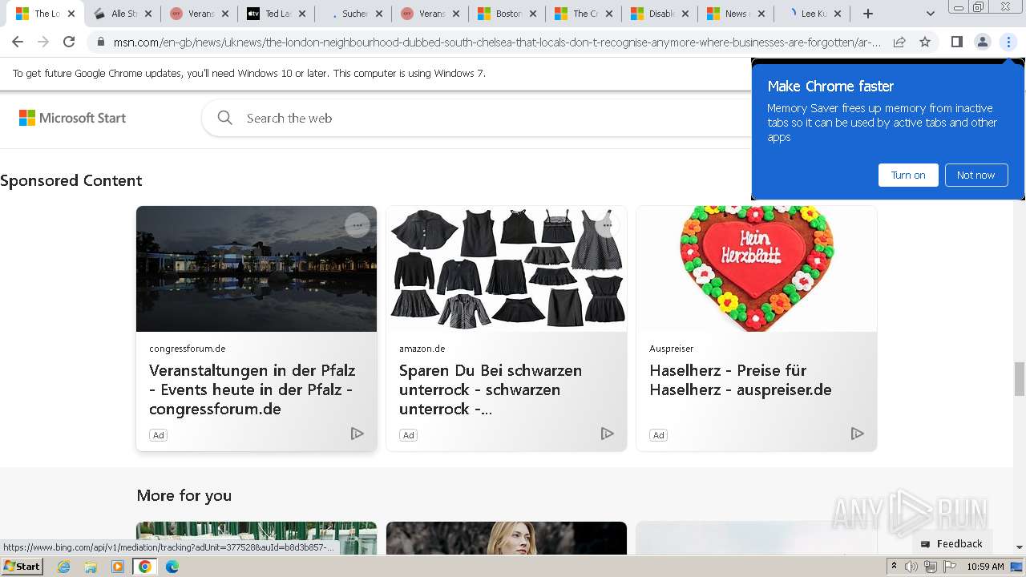Screen dimensions: 1026x577
Task: Open a new tab with plus button
Action: 867,14
